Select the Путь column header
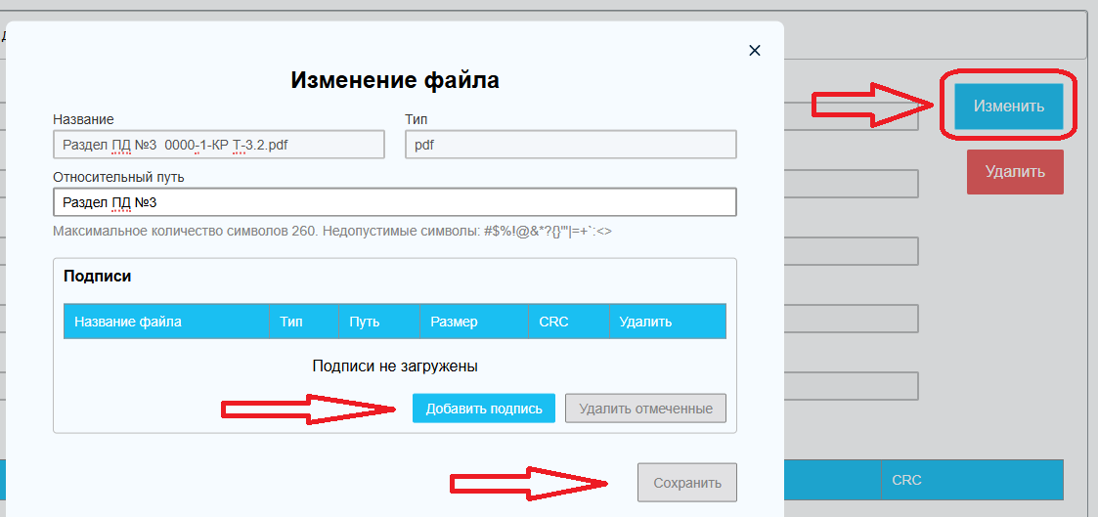The width and height of the screenshot is (1098, 517). tap(365, 322)
